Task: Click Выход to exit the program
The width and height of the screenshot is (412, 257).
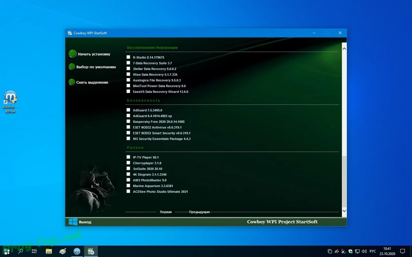Action: pyautogui.click(x=80, y=222)
